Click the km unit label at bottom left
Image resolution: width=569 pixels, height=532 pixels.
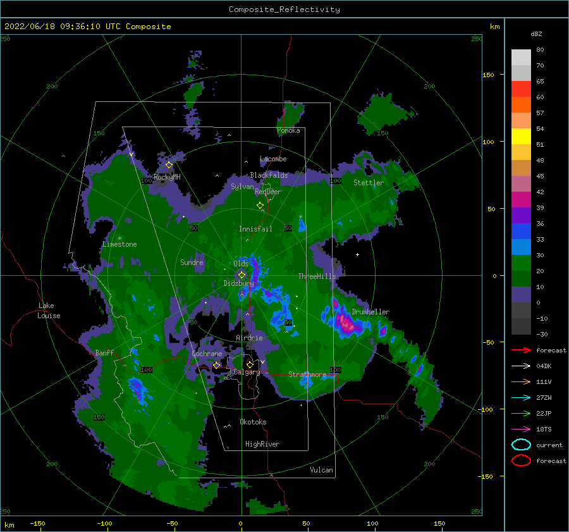(x=9, y=525)
